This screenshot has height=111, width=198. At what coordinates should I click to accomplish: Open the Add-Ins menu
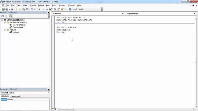(x=62, y=6)
